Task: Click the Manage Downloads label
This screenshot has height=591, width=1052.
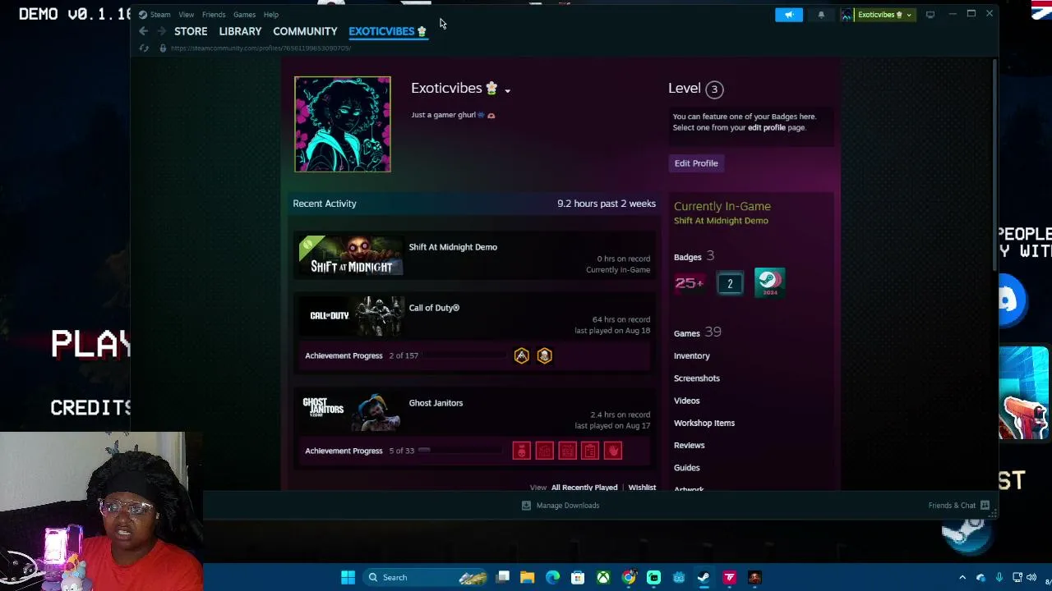Action: pos(568,506)
